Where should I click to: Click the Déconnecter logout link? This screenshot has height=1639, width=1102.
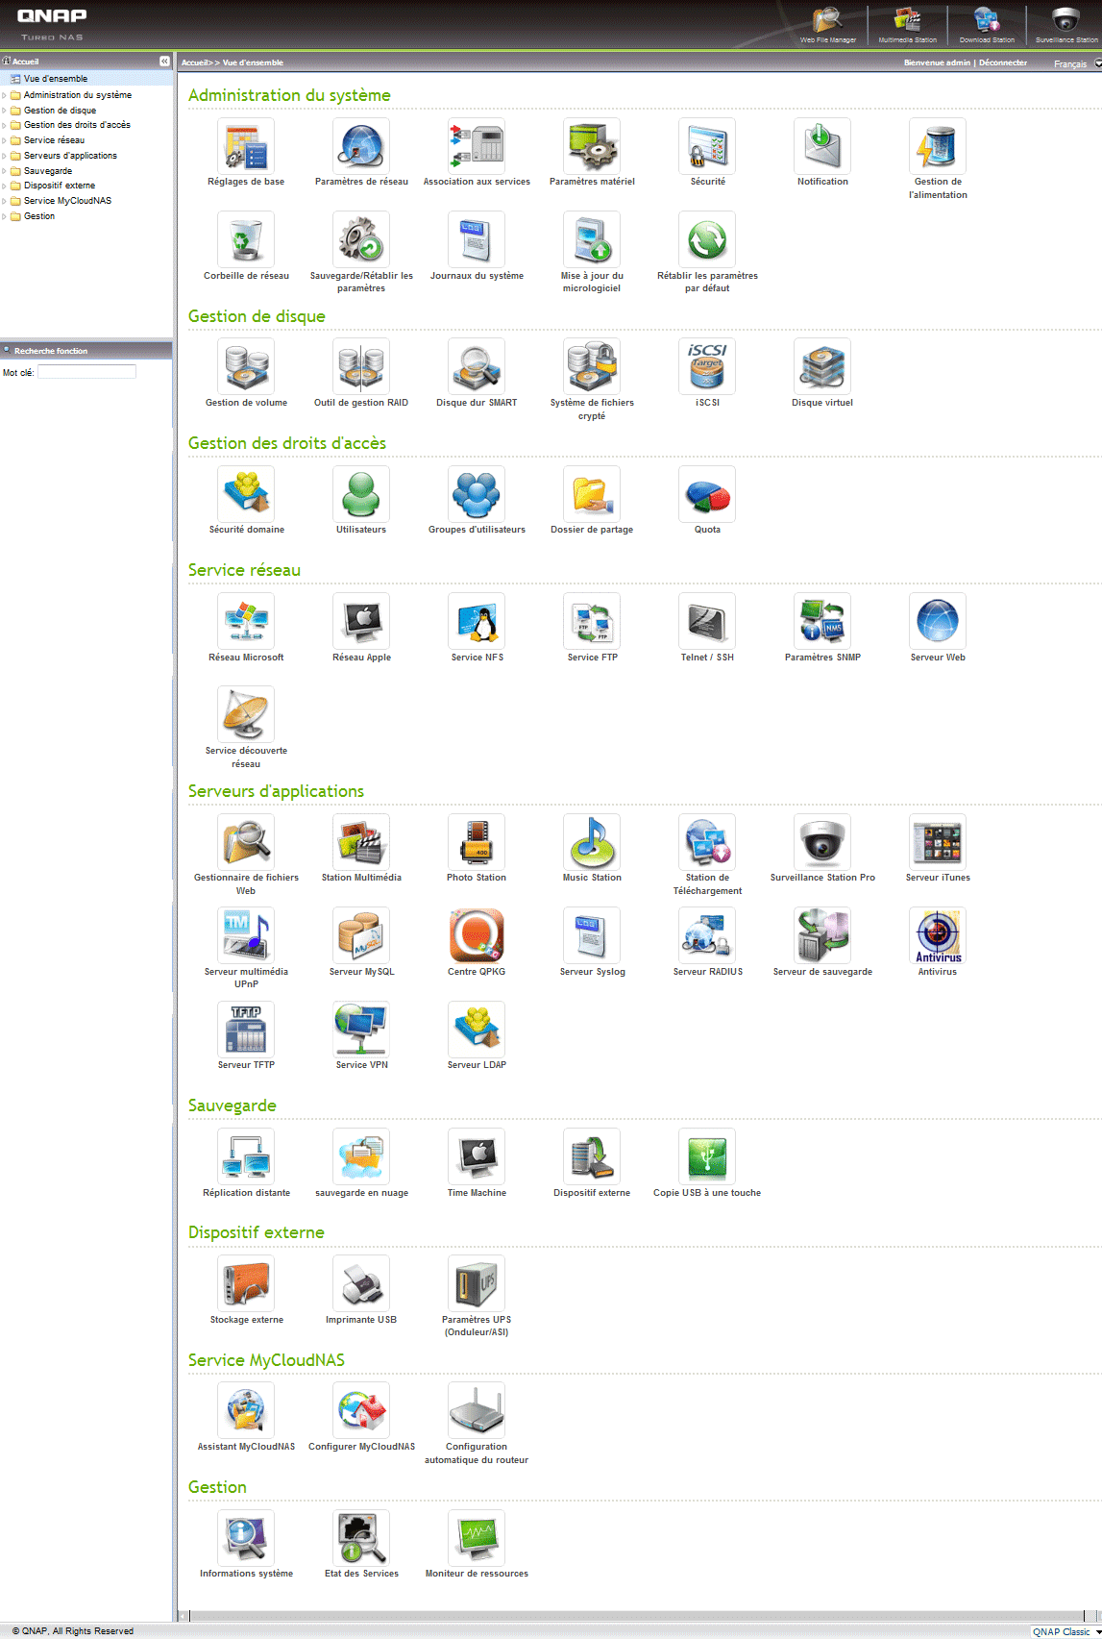(1003, 62)
